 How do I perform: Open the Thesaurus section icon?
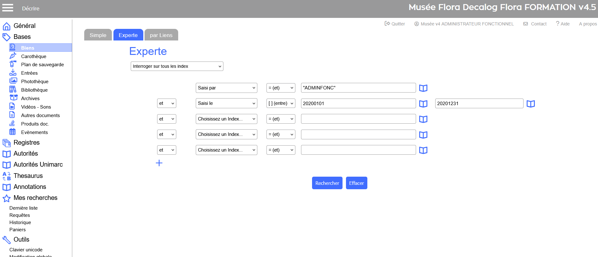click(x=7, y=176)
